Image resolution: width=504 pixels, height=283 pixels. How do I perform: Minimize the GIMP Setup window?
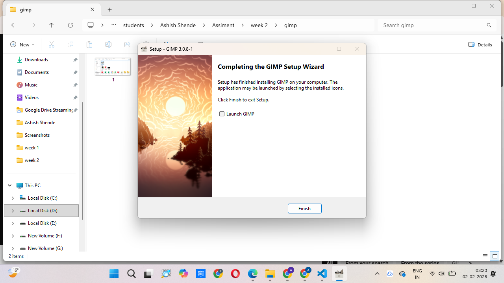point(321,49)
